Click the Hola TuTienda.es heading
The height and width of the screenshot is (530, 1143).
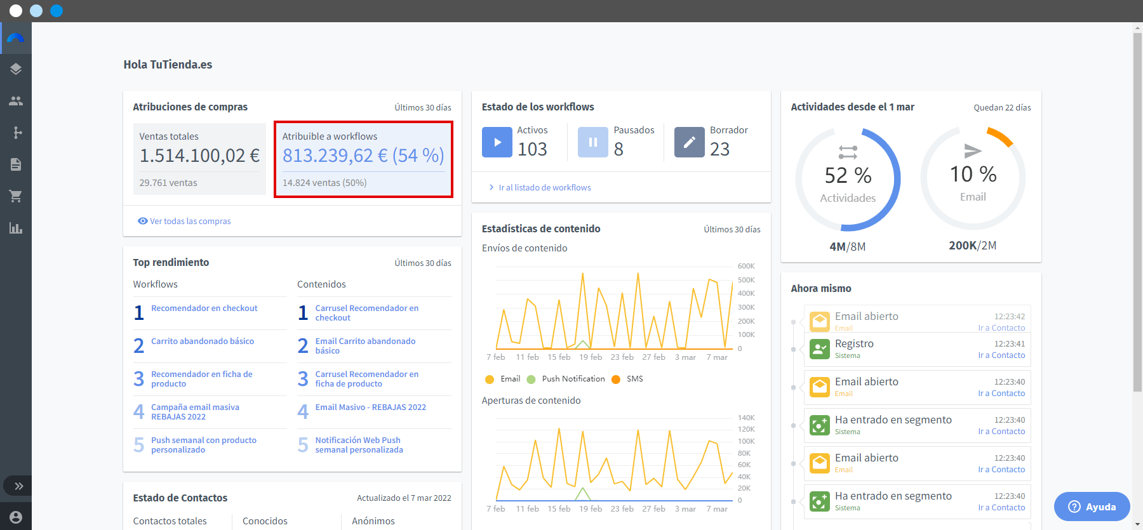click(x=168, y=65)
